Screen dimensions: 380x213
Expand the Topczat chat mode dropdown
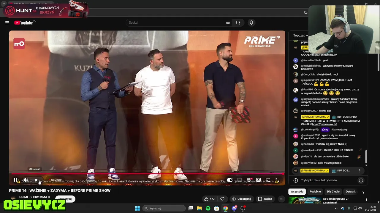[301, 35]
